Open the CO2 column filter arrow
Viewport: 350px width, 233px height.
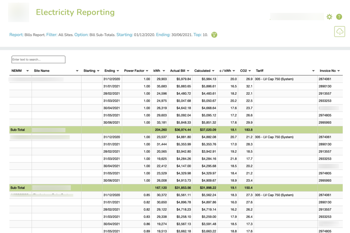(250, 71)
